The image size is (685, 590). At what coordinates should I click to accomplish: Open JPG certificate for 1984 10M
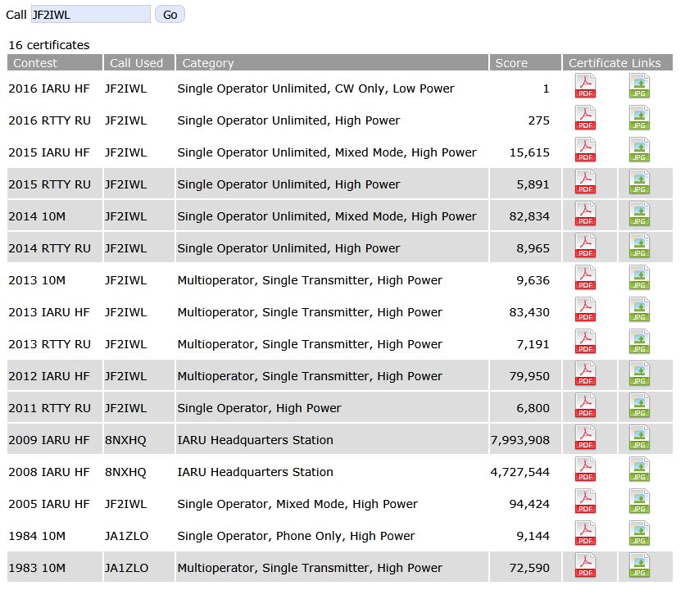point(639,533)
